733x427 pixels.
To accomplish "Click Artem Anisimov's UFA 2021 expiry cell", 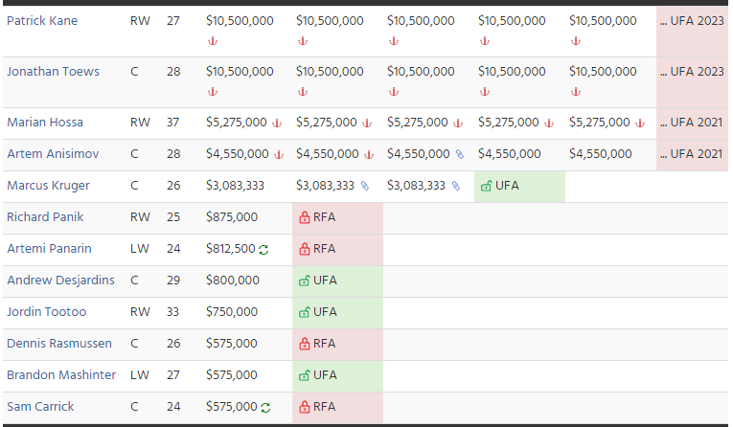I will click(x=692, y=154).
